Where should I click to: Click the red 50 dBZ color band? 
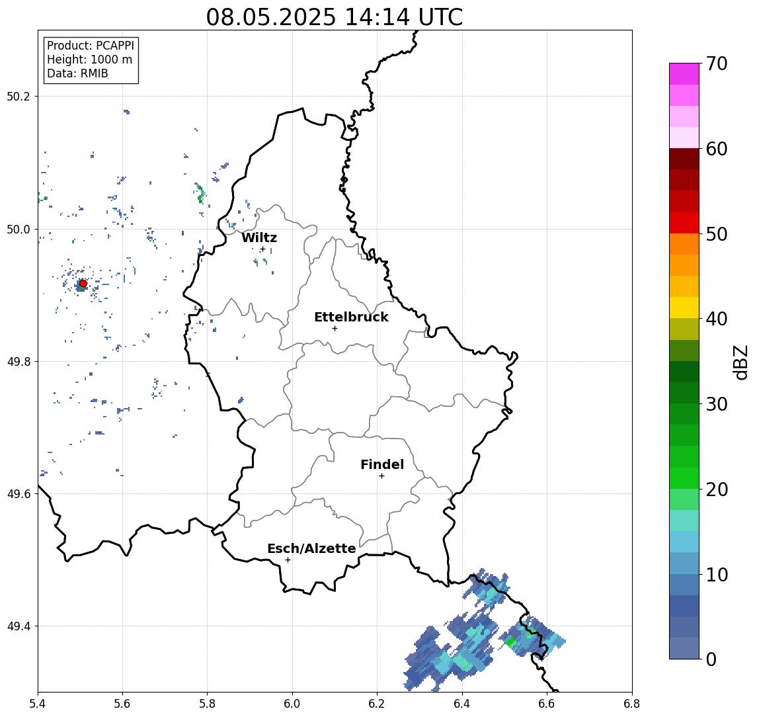pyautogui.click(x=684, y=223)
